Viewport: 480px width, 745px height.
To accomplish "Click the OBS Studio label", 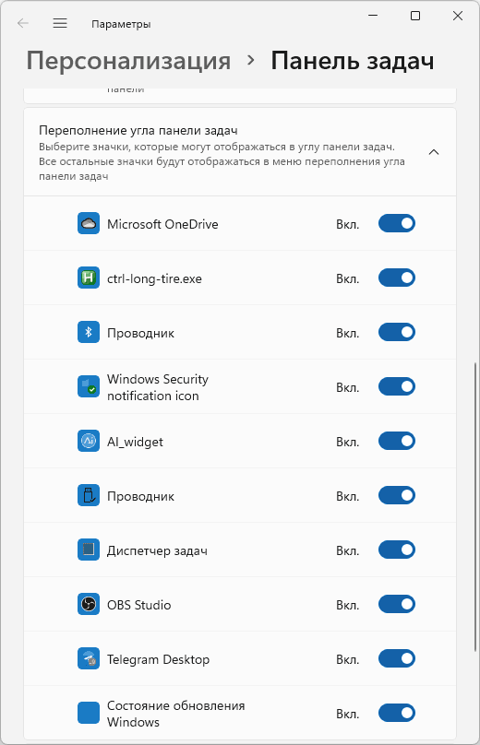I will [138, 605].
